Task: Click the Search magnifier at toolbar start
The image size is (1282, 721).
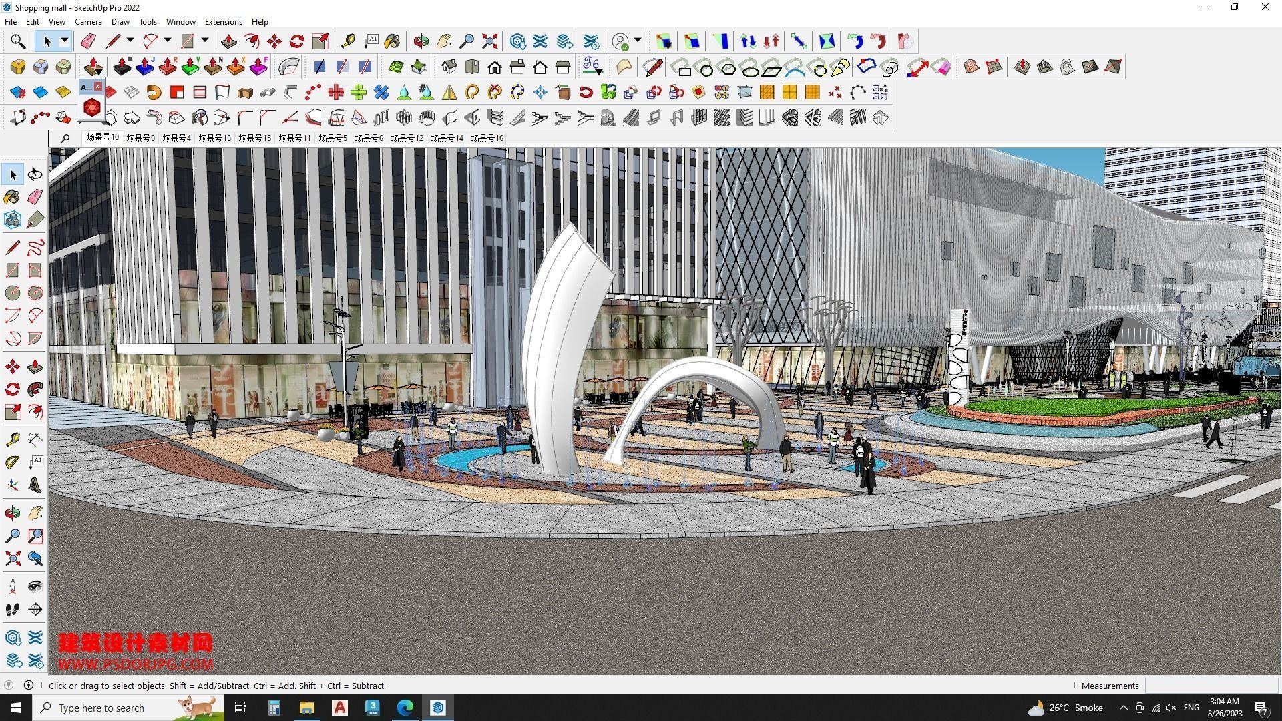Action: [18, 41]
